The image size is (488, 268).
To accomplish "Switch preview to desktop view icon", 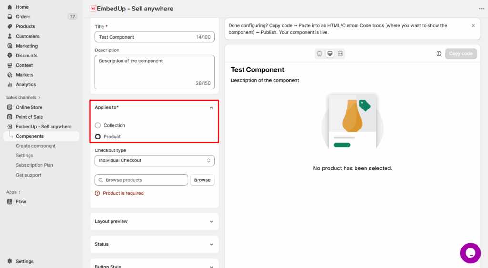I will point(330,54).
